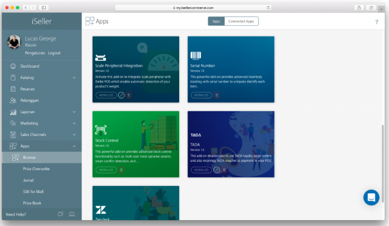This screenshot has width=389, height=226.
Task: Click trash icon on Stock Control card
Action: (121, 170)
